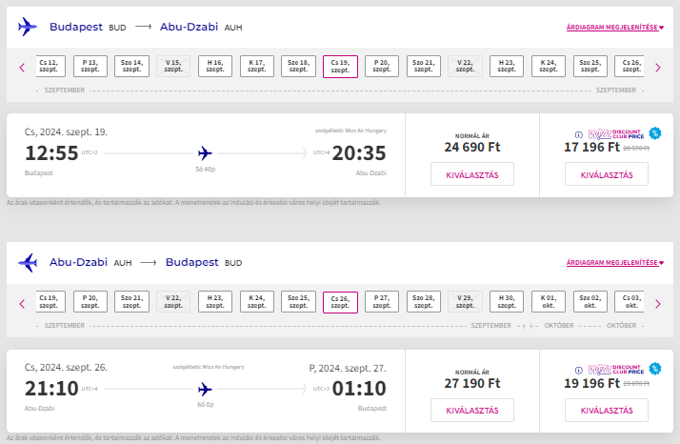Click percent badge on return discount price
Image resolution: width=680 pixels, height=444 pixels.
pyautogui.click(x=654, y=369)
